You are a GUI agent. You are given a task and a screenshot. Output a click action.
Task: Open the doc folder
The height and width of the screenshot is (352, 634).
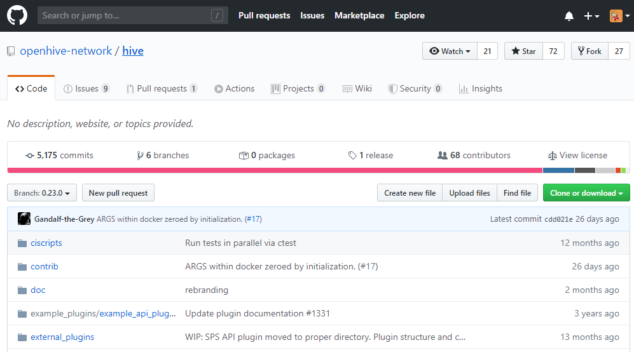[x=38, y=290]
